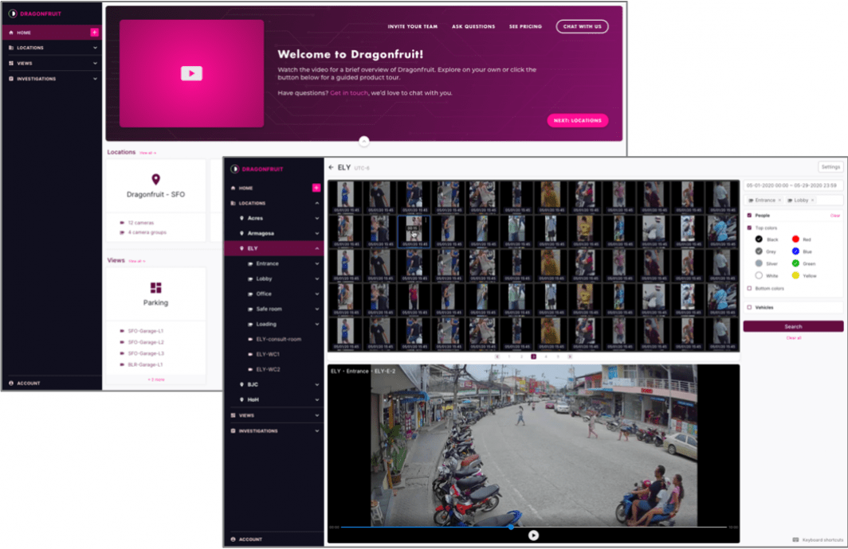Open Invite Your Team in banner menu
This screenshot has height=549, width=848.
tap(412, 26)
